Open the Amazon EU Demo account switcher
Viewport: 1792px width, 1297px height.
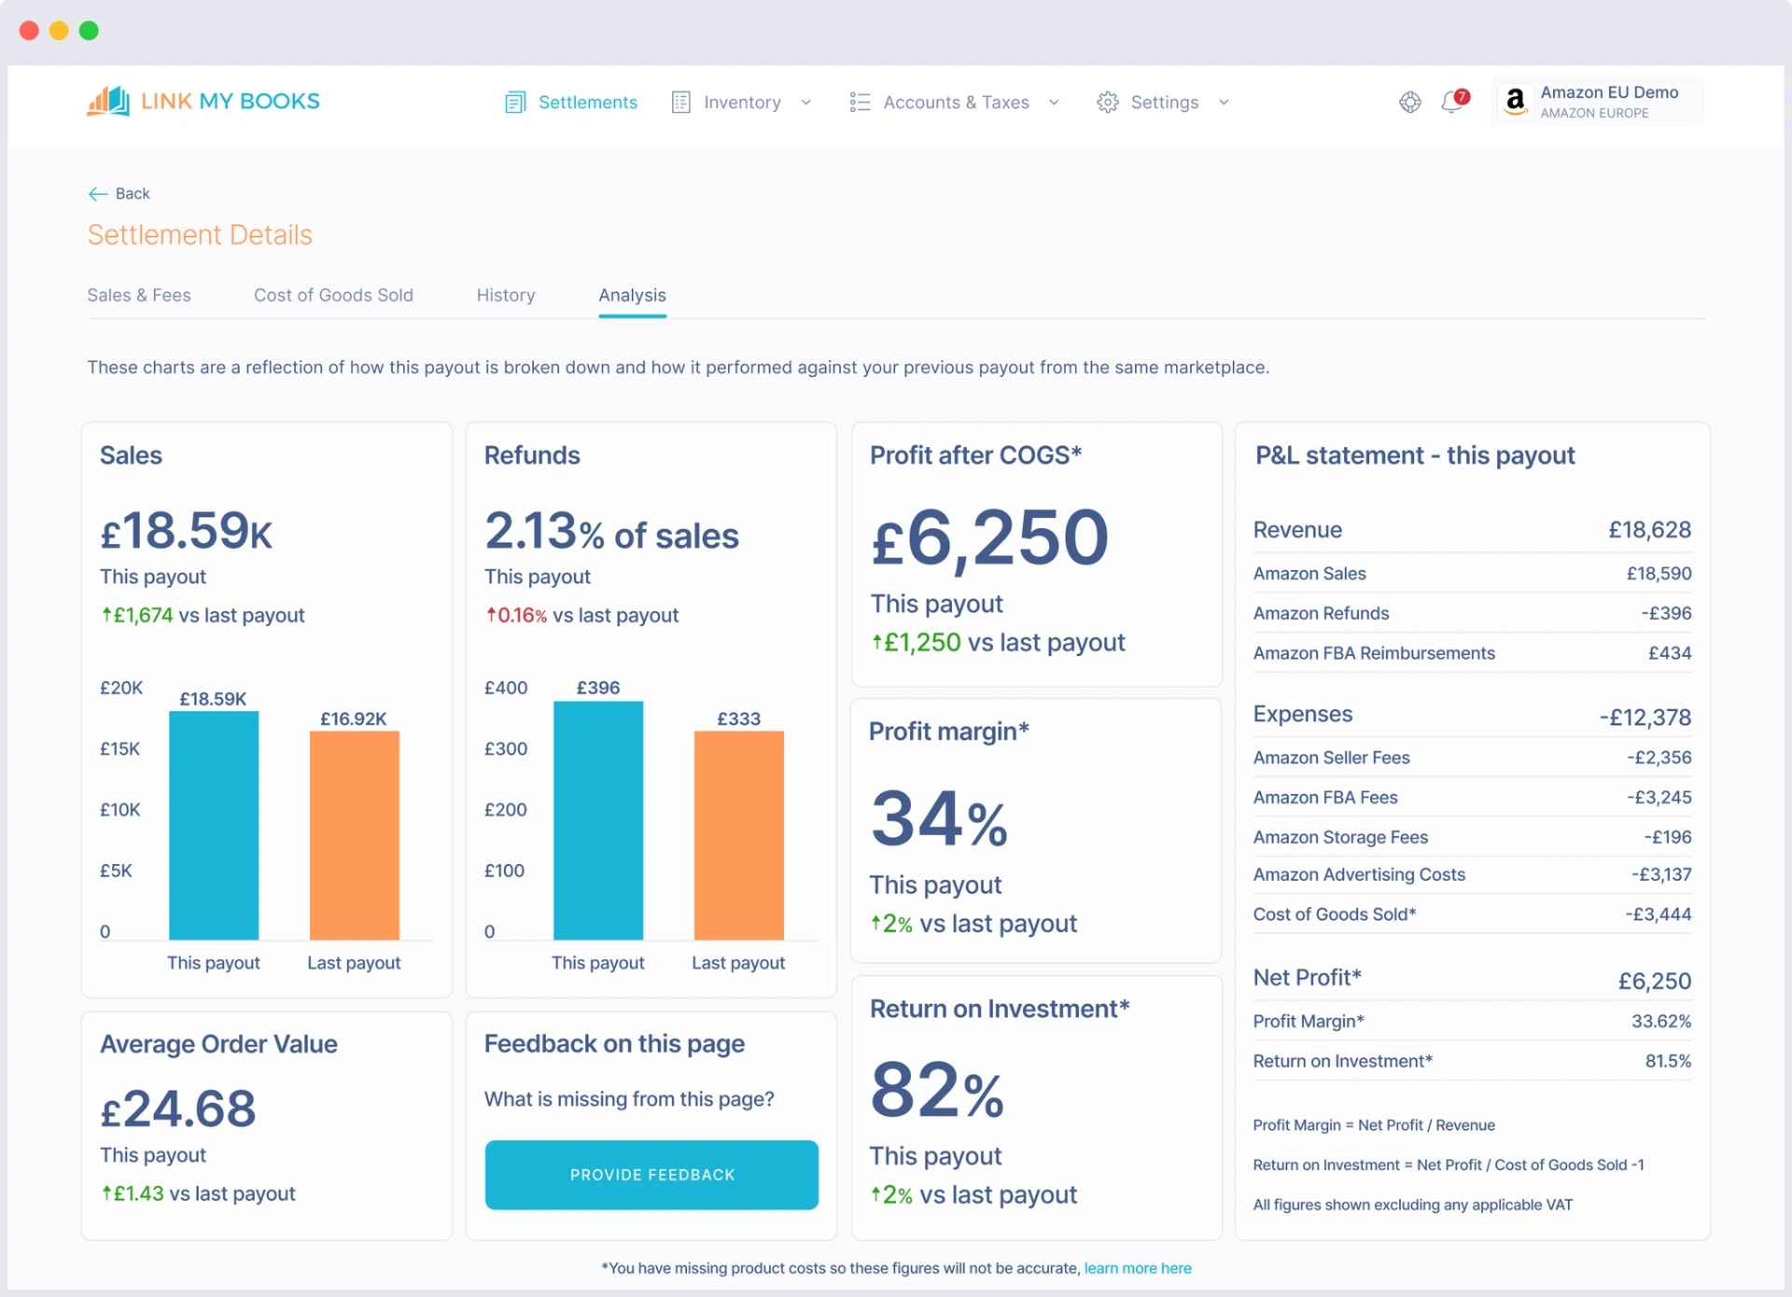click(x=1599, y=102)
